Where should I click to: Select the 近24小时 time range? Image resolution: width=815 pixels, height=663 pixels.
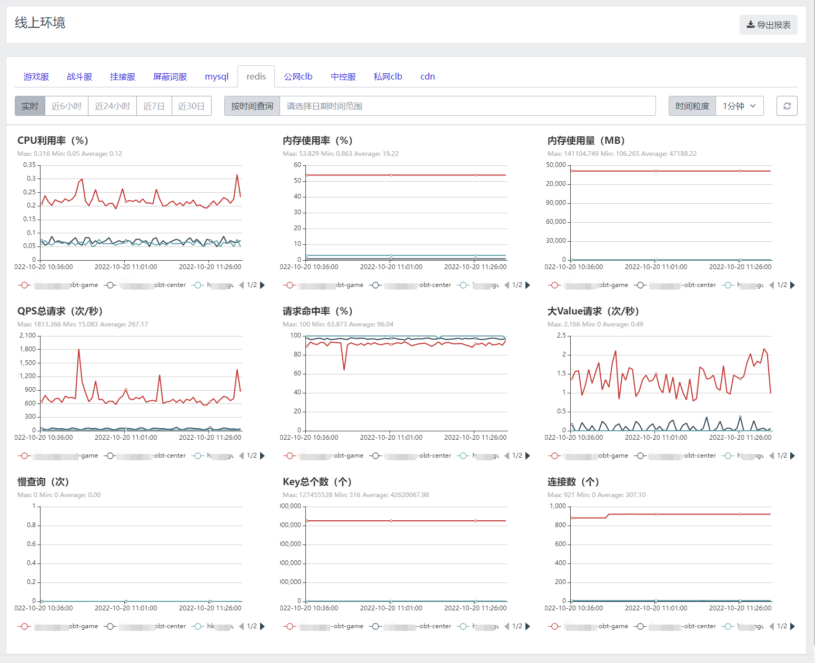[112, 106]
